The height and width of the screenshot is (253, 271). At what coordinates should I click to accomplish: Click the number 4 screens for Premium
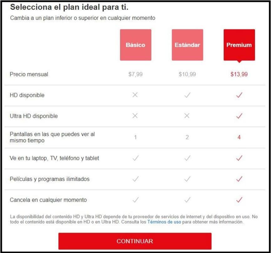239,137
